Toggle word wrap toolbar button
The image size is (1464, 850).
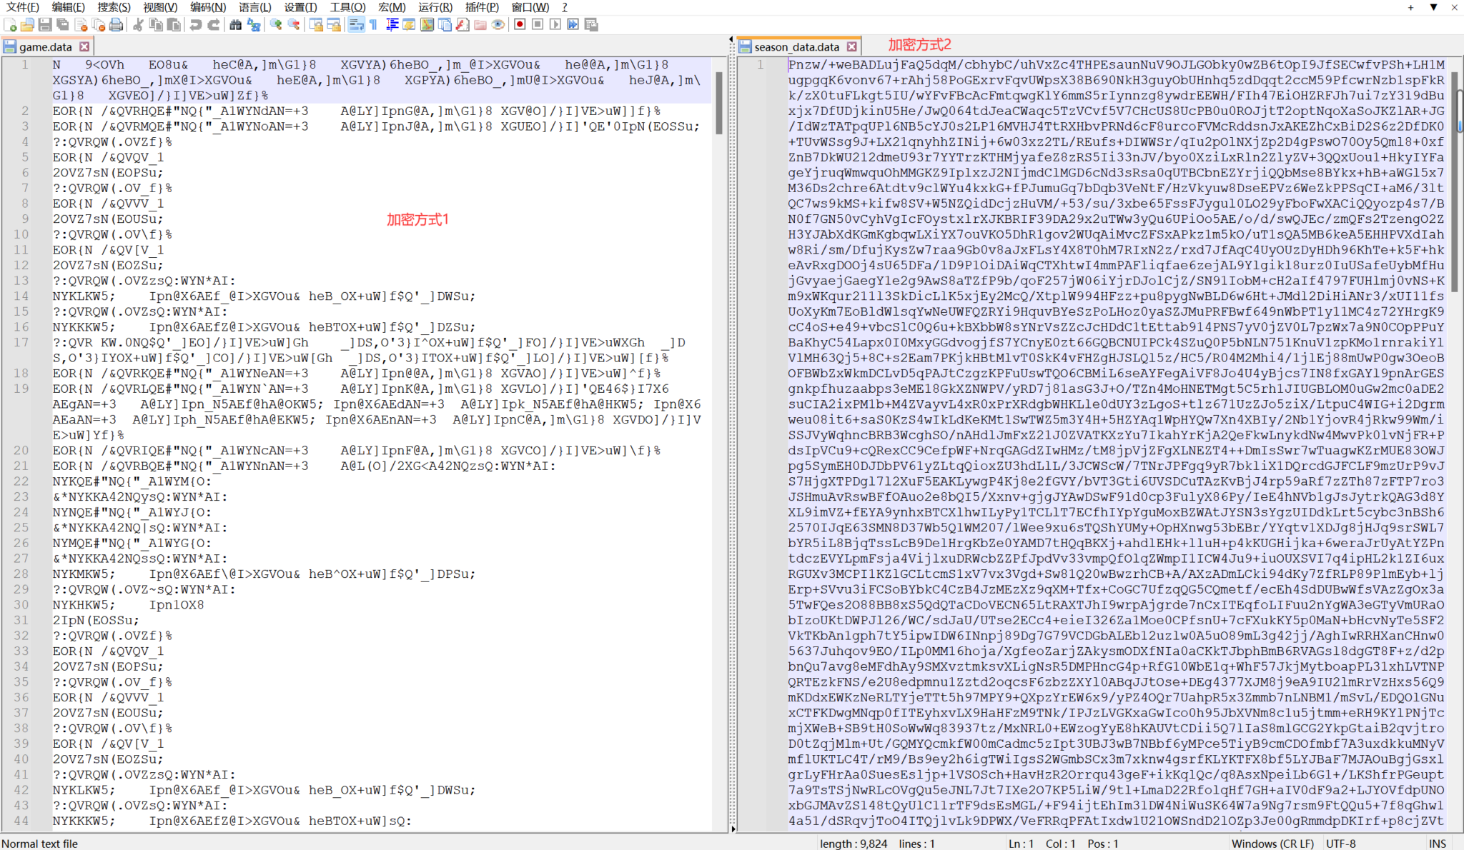click(356, 25)
